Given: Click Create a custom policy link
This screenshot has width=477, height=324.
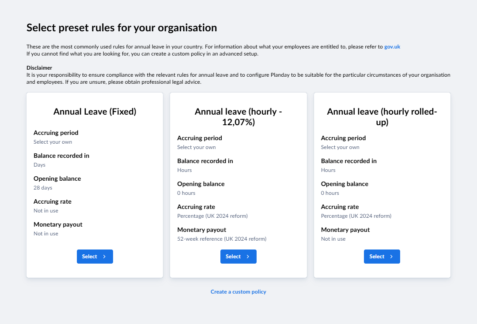Looking at the screenshot, I should 238,292.
